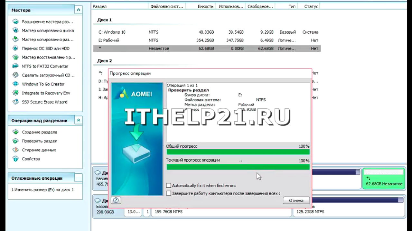This screenshot has height=231, width=412.
Task: Click the partition copy wizard icon
Action: pos(15,39)
